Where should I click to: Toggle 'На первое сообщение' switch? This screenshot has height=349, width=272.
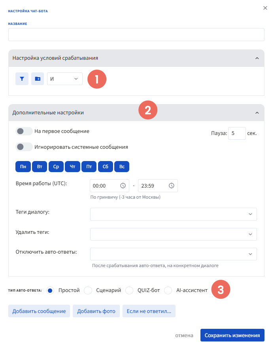pyautogui.click(x=24, y=131)
